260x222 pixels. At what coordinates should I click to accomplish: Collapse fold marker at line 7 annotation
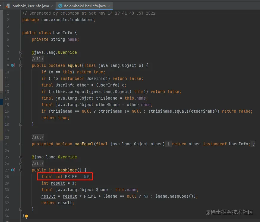tap(21, 53)
